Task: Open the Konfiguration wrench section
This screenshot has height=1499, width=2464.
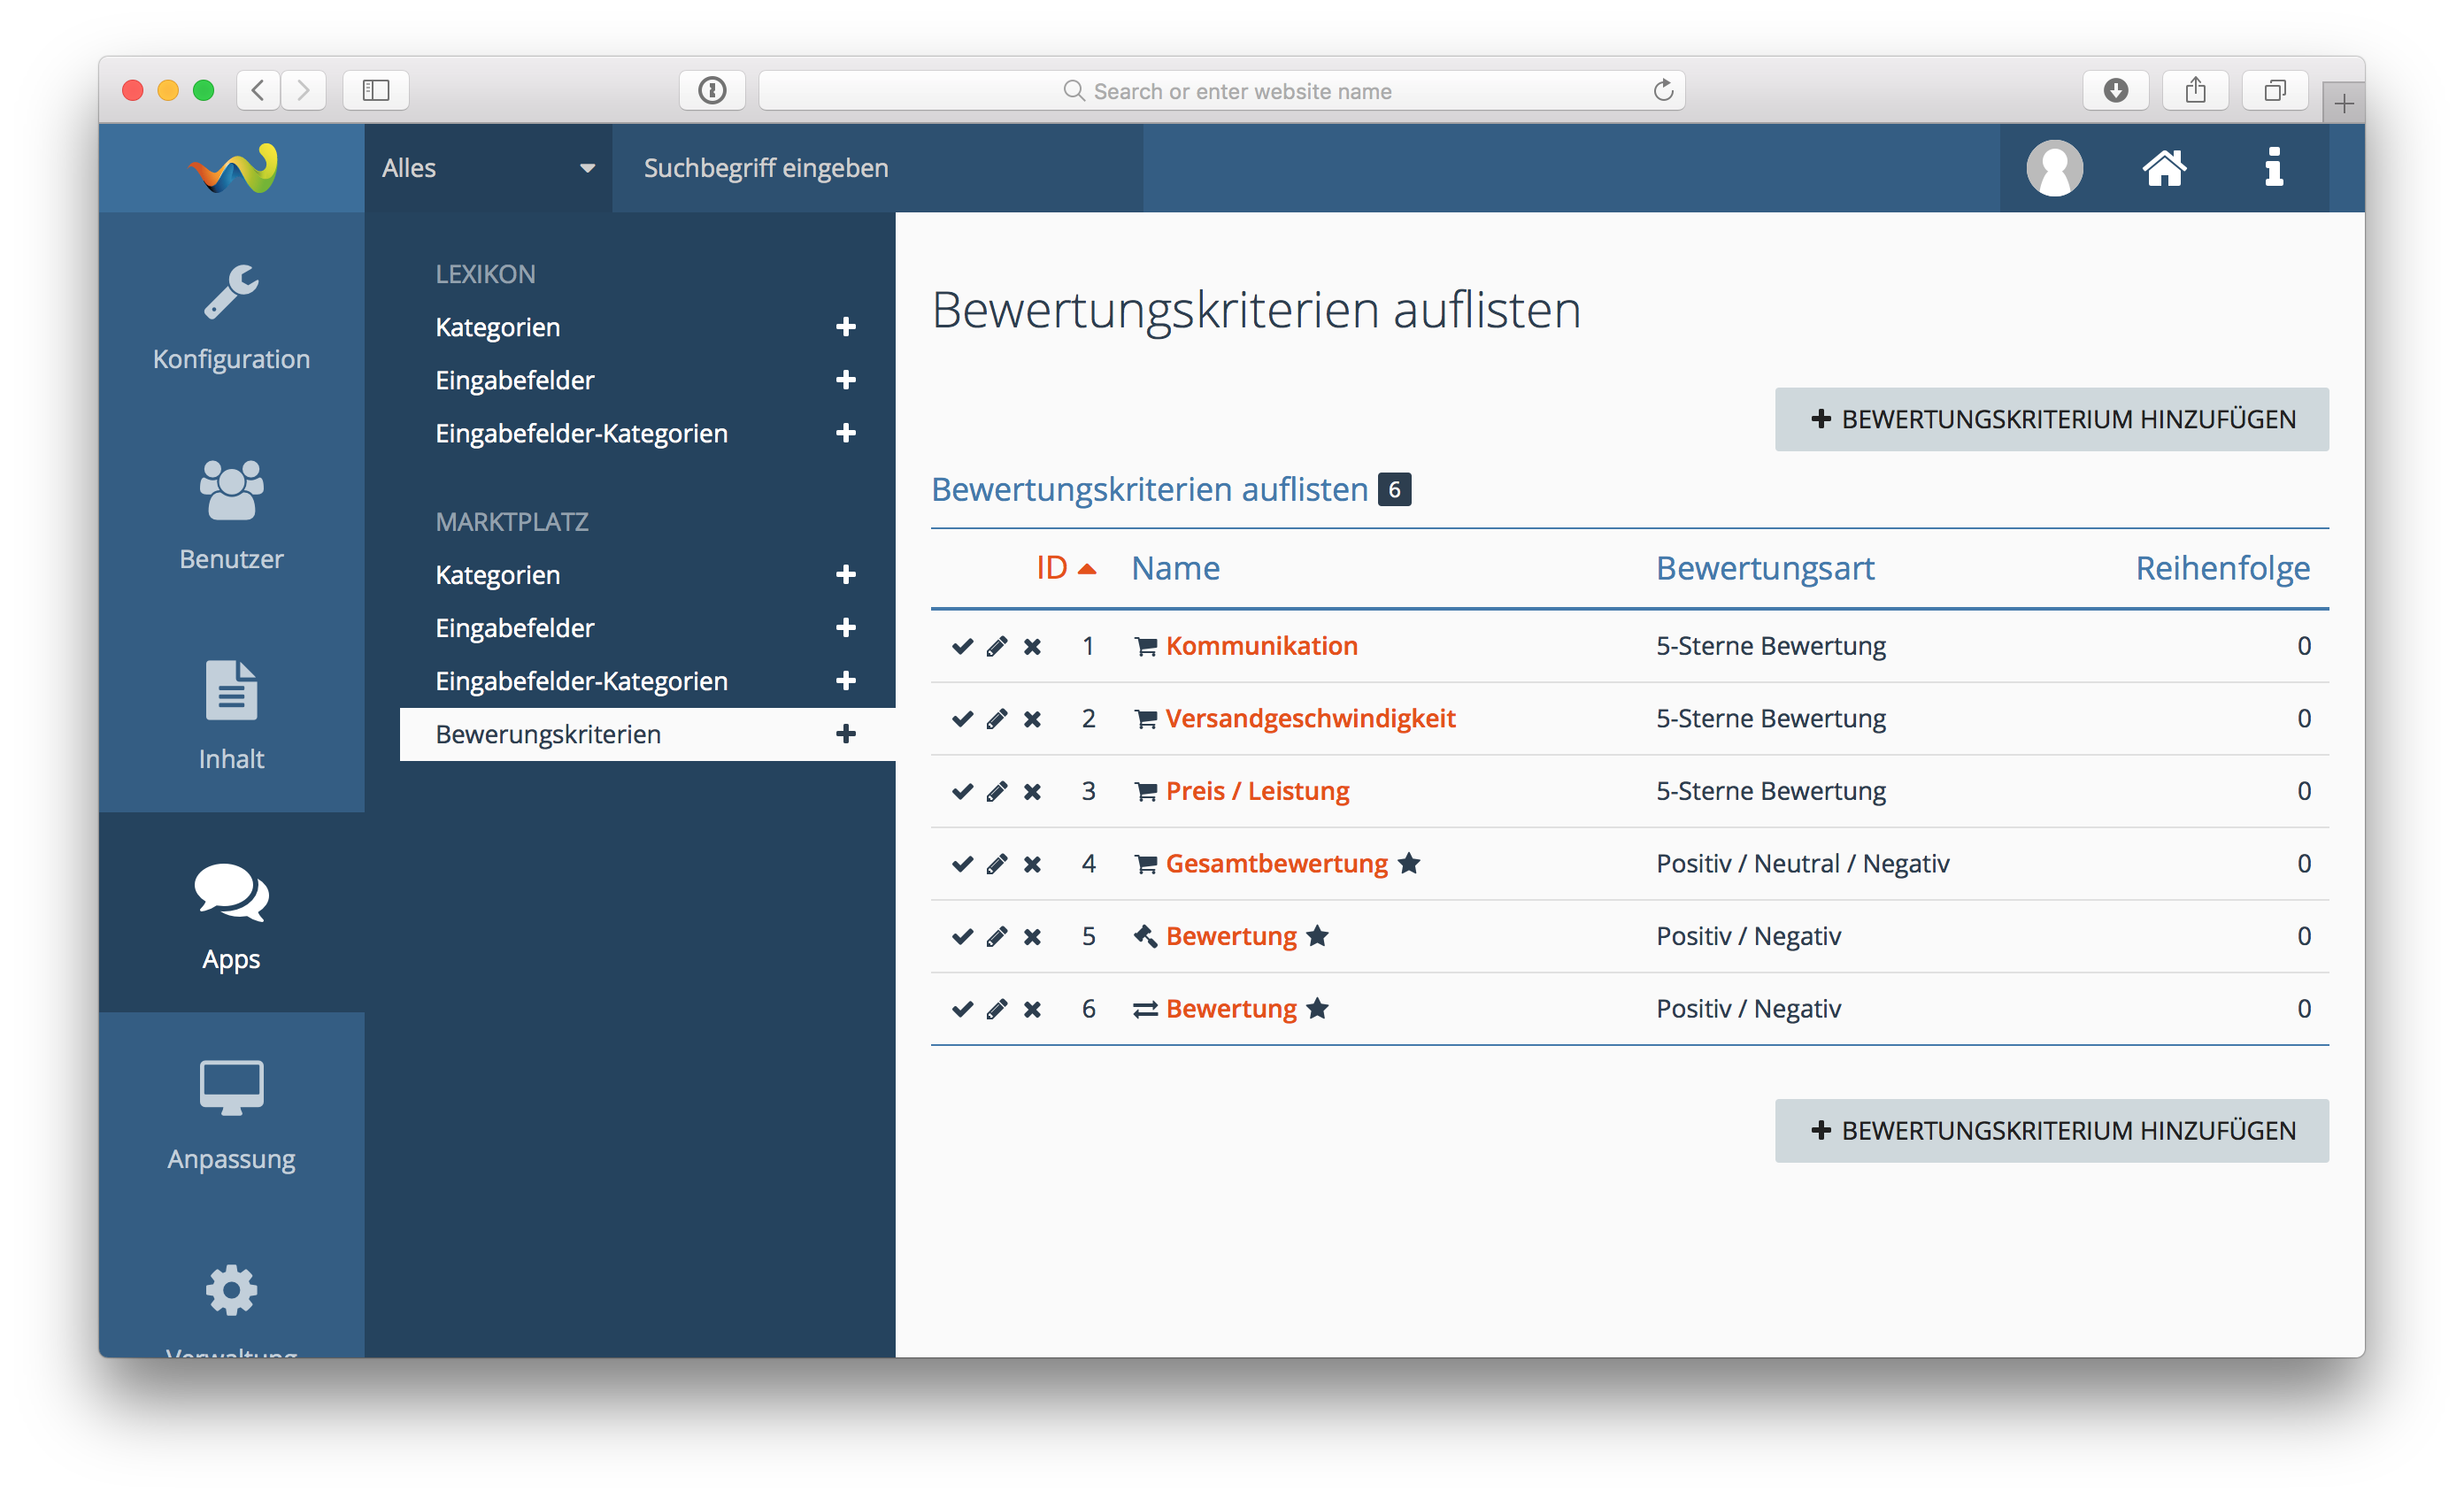Action: click(x=231, y=315)
